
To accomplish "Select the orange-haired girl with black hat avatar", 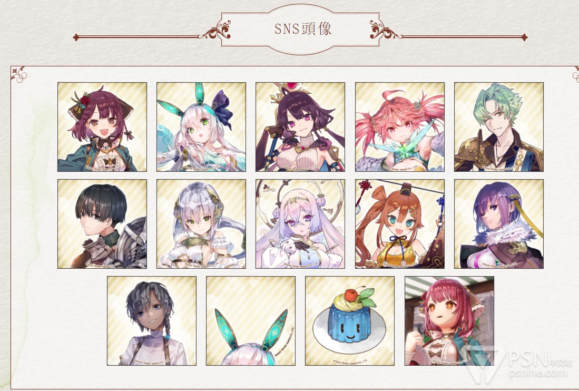I will tap(400, 224).
